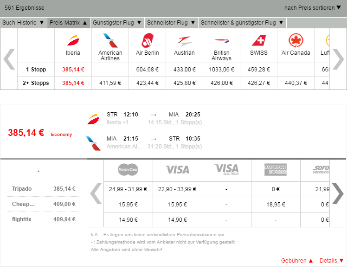Select Iberia 2+ Stopps price 385,14 €
The width and height of the screenshot is (360, 270).
pyautogui.click(x=73, y=83)
